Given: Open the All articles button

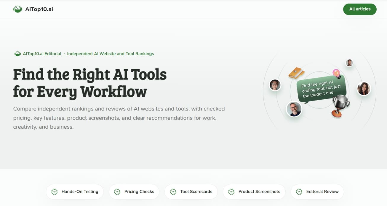Looking at the screenshot, I should point(360,9).
